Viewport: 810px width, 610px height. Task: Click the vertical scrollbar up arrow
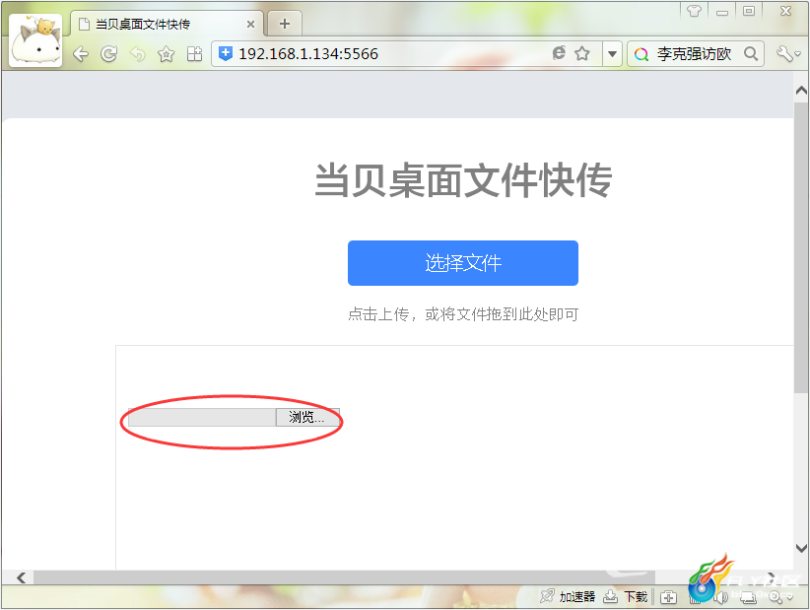tap(801, 91)
